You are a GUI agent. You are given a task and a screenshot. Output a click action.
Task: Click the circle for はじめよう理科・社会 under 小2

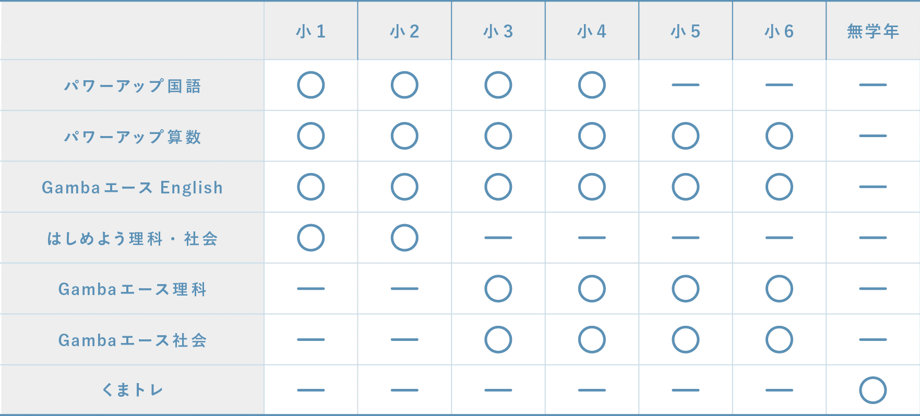404,238
